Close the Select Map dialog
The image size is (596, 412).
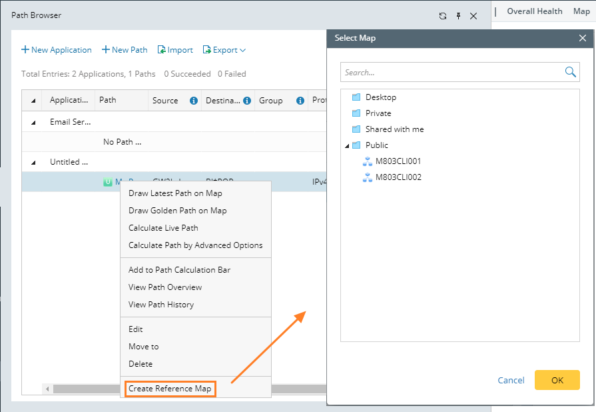582,38
